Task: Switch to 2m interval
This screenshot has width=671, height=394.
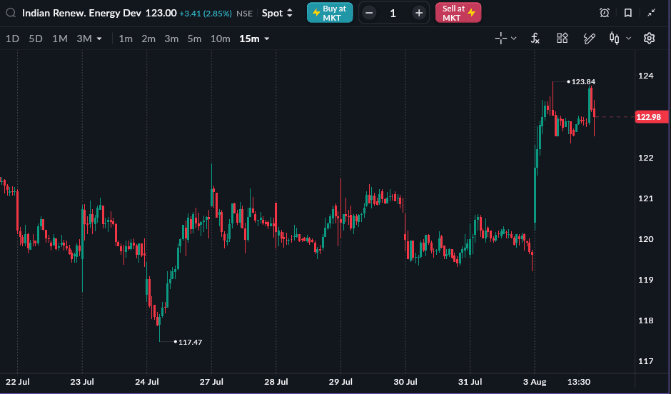Action: tap(148, 39)
